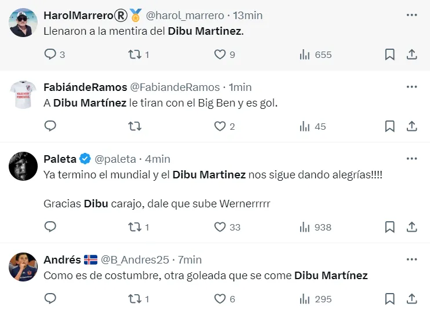
Task: Bookmark Andrés's tweet
Action: tap(390, 299)
